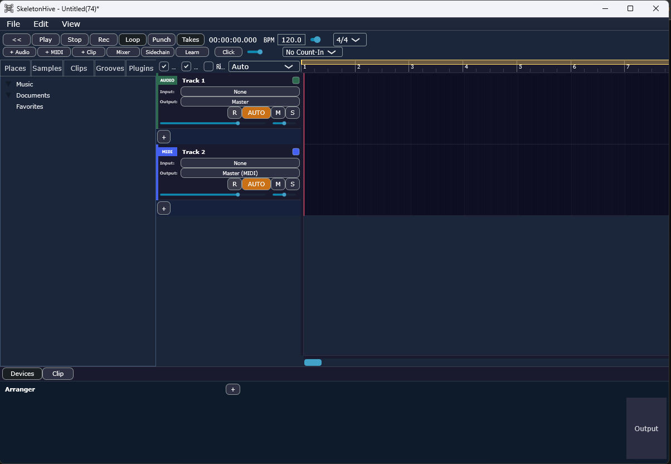Viewport: 671px width, 464px height.
Task: Click the + button below Track 2
Action: [164, 208]
